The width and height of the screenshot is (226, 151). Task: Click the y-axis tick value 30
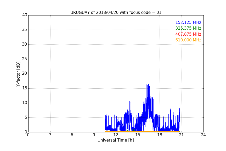[x=25, y=44]
